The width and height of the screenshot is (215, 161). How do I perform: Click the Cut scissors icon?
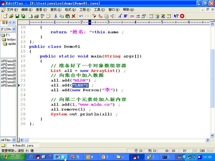56,16
